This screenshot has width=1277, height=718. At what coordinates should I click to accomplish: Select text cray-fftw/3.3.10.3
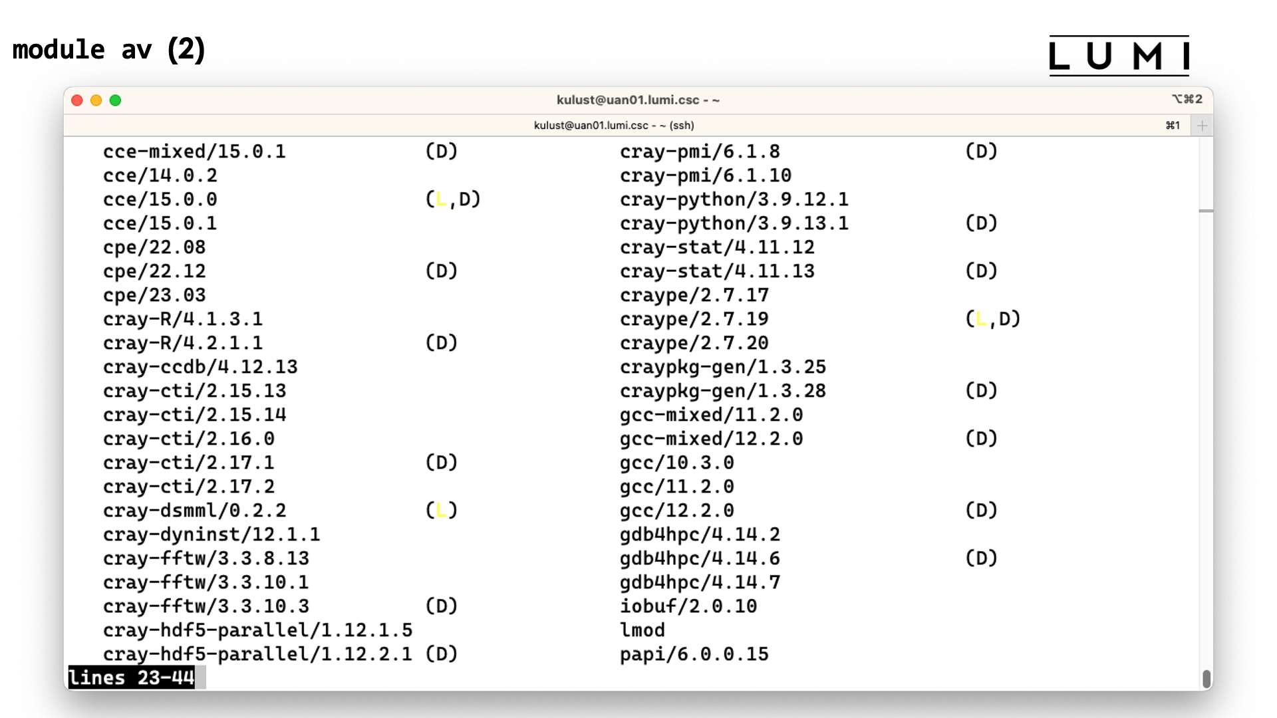coord(206,606)
